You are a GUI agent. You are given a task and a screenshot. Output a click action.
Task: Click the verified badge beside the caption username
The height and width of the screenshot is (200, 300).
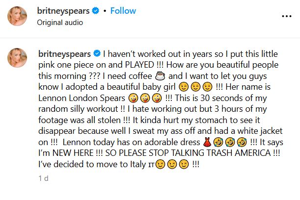click(97, 52)
